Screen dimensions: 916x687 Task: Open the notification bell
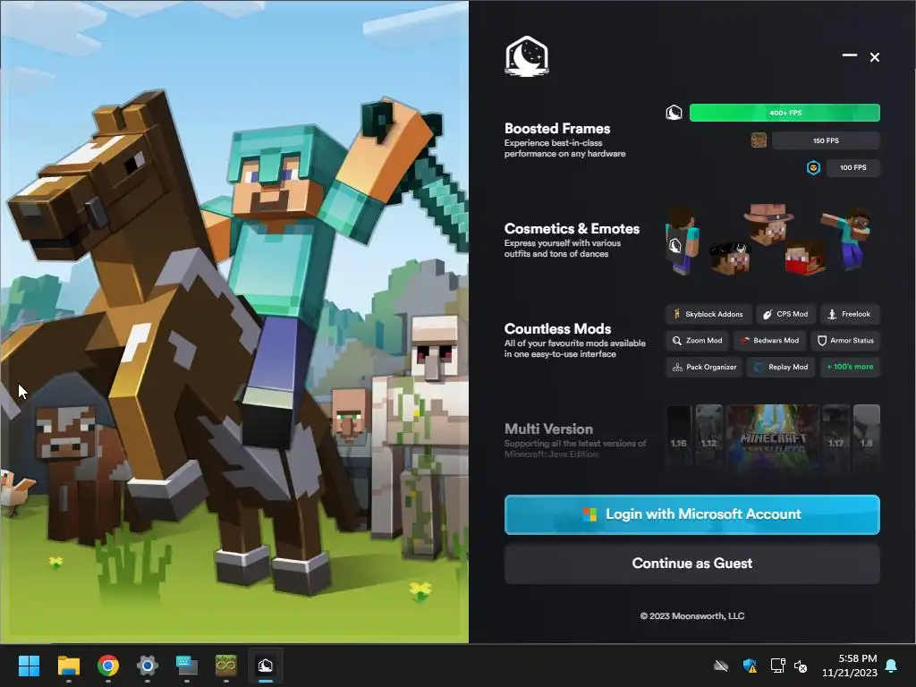coord(892,666)
